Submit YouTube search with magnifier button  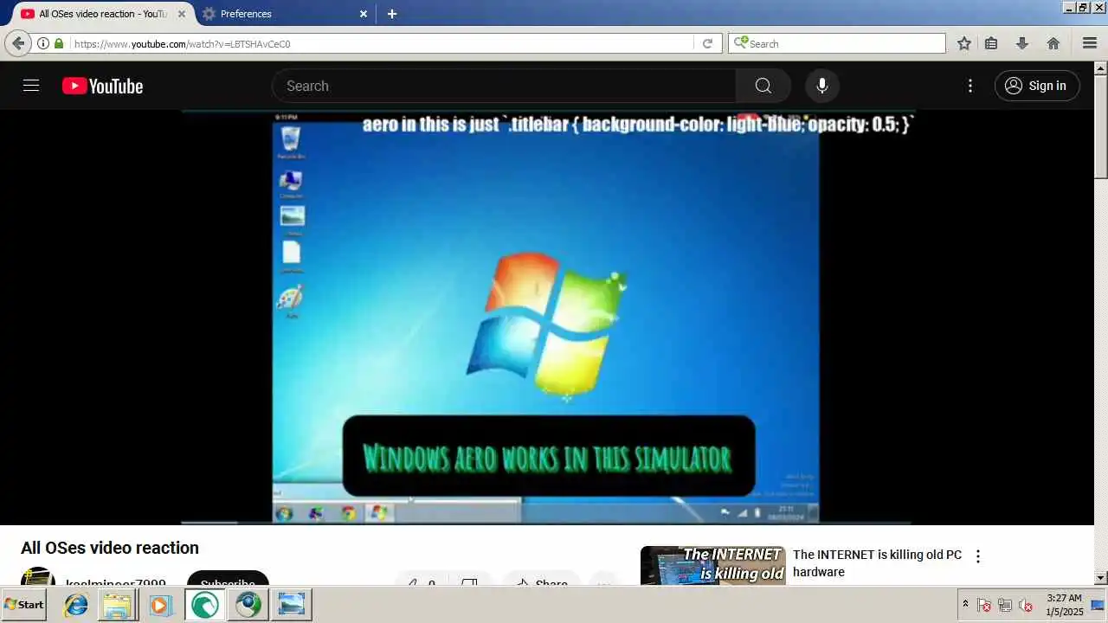tap(763, 86)
